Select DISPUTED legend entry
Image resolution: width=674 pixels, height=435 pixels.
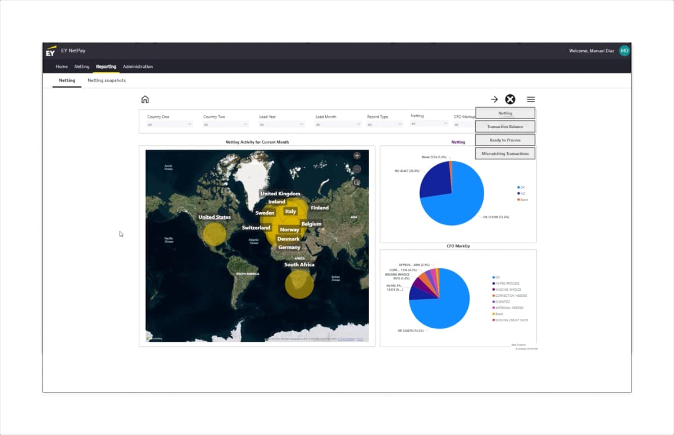pos(502,302)
